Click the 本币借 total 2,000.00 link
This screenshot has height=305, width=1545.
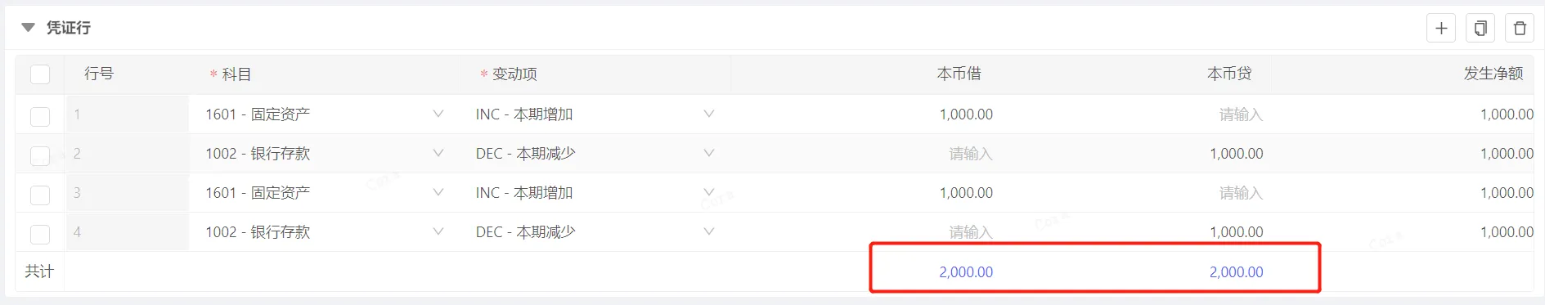coord(966,272)
